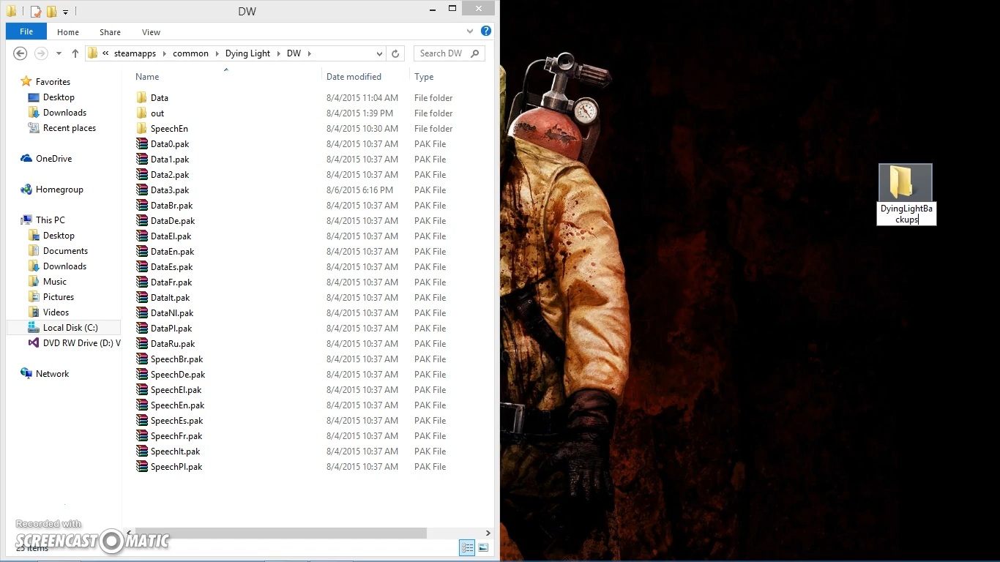
Task: Select the SpeechEn.pak archive icon
Action: (x=142, y=405)
